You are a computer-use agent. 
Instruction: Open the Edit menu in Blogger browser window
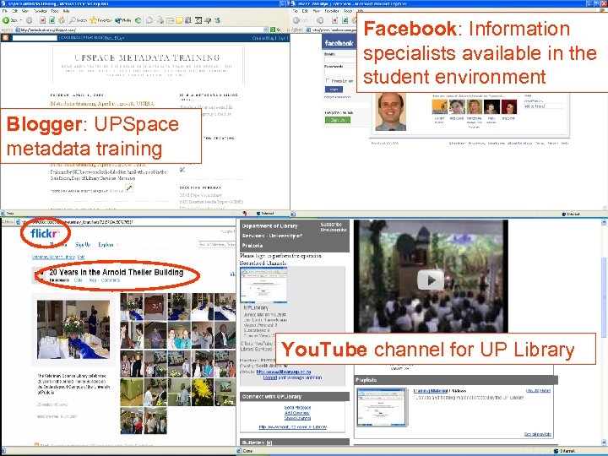(x=14, y=11)
